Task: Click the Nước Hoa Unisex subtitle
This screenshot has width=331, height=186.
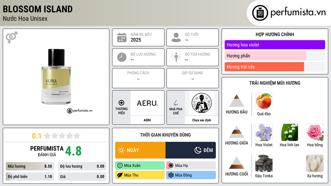Action: (25, 18)
